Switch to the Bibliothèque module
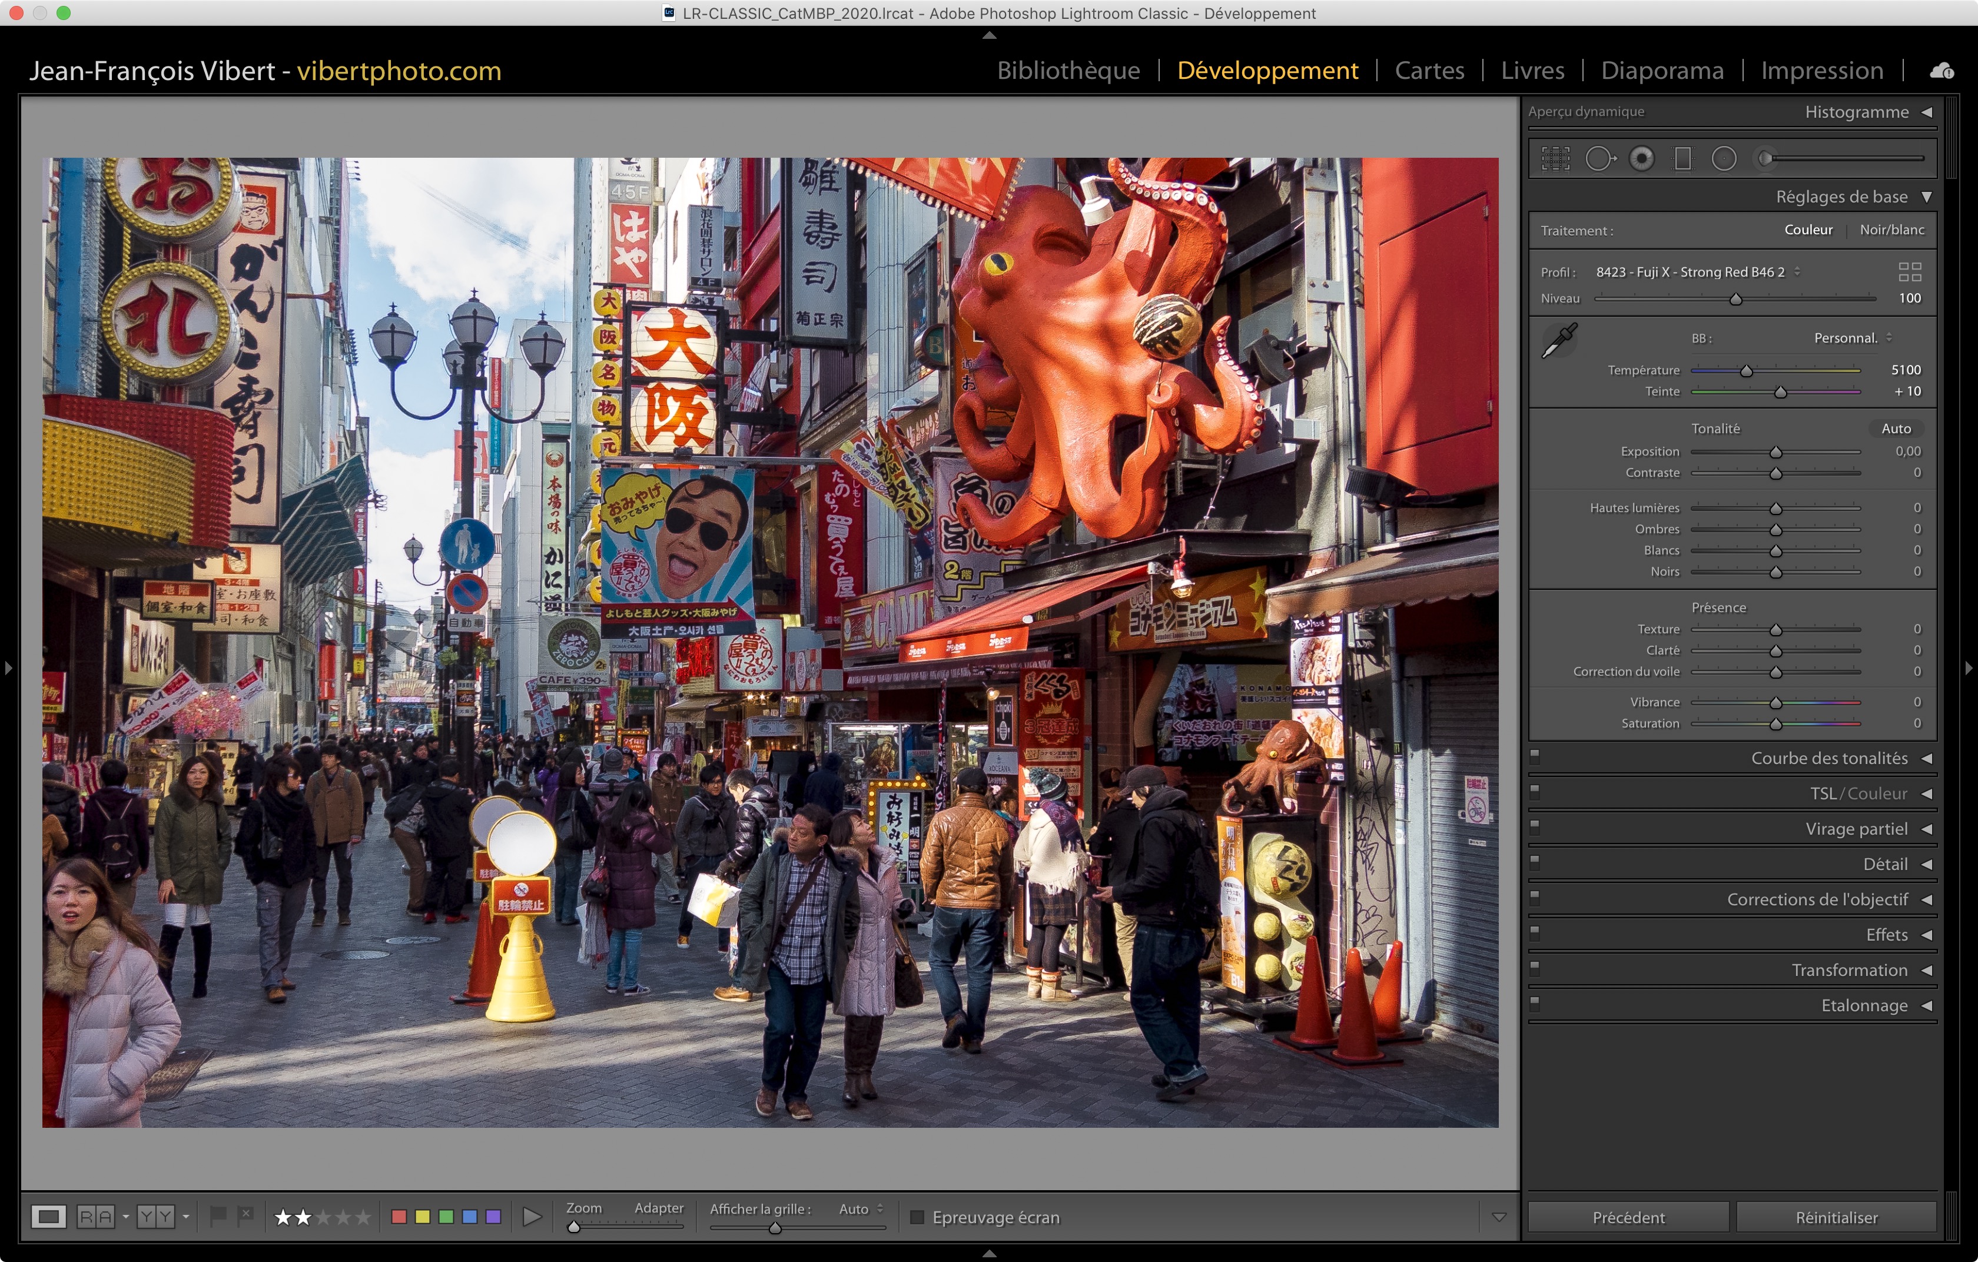 pos(1068,71)
